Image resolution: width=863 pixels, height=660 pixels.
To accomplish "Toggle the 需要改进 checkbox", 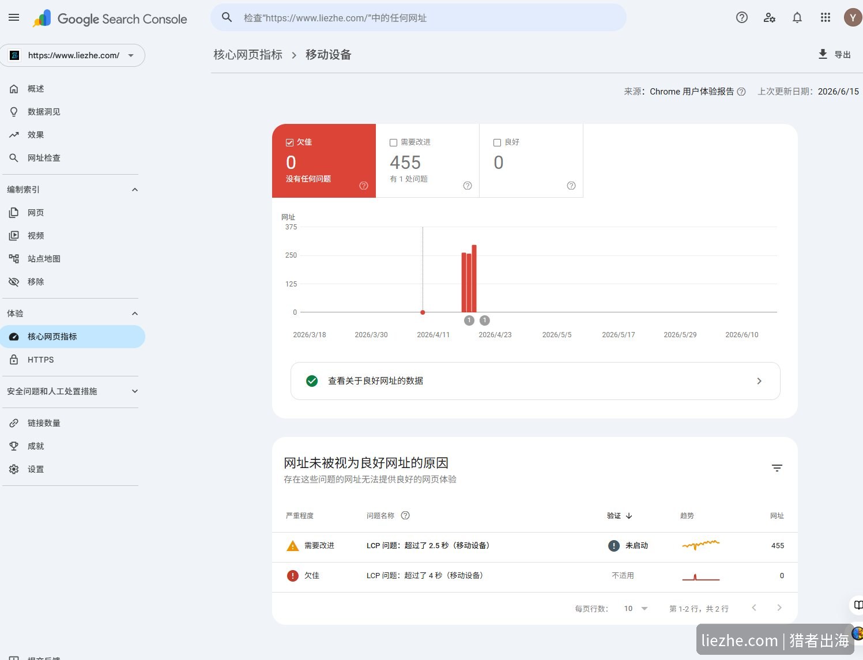I will (394, 142).
